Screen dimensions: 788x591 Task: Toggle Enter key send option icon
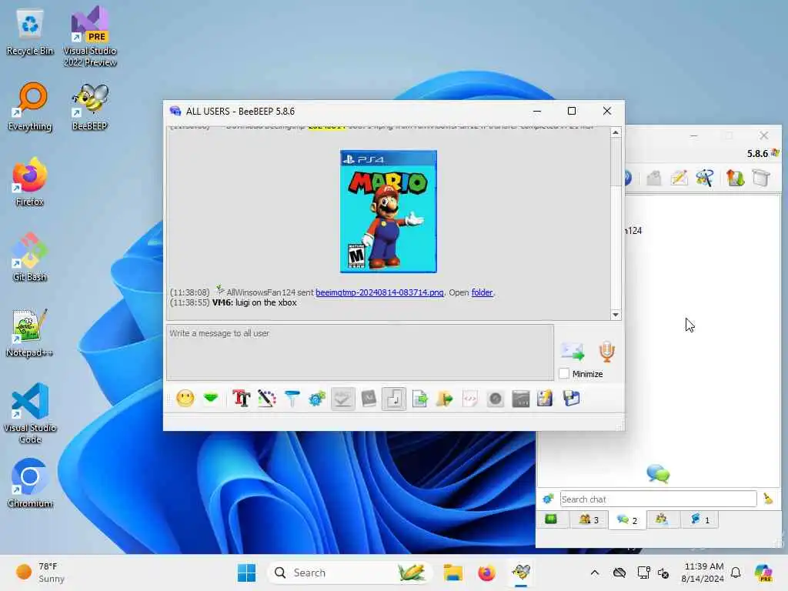coord(394,399)
